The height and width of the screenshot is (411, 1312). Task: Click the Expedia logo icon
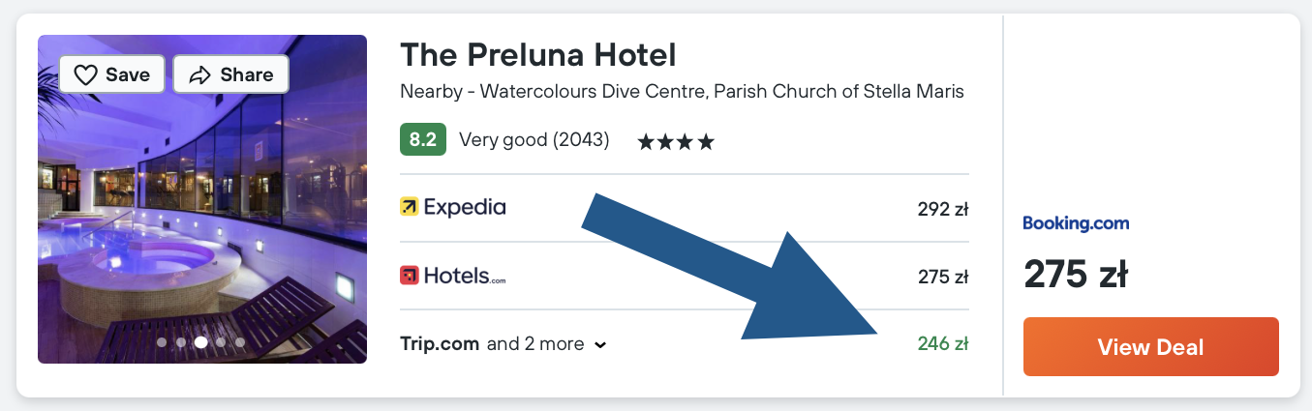click(410, 206)
